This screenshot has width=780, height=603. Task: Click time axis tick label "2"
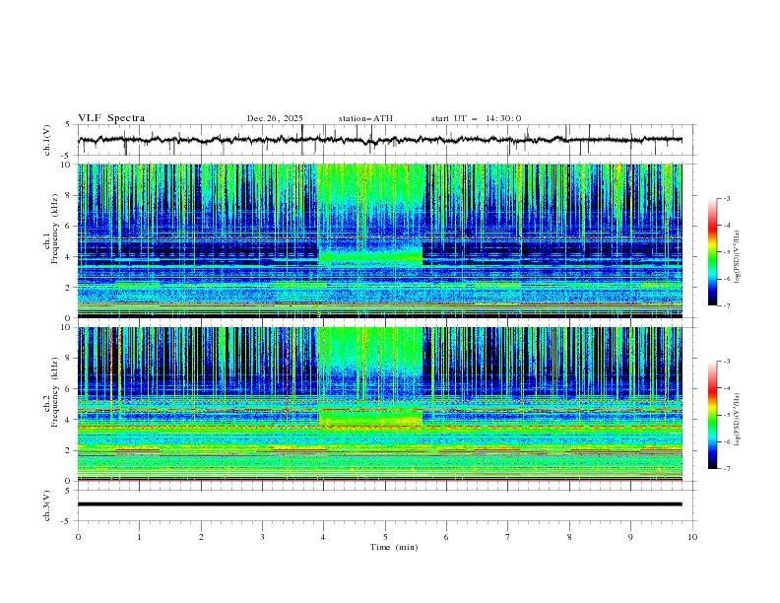201,537
